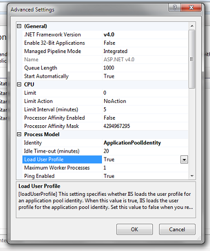The image size is (210, 251).
Task: Select Start Automatically property
Action: pyautogui.click(x=62, y=76)
